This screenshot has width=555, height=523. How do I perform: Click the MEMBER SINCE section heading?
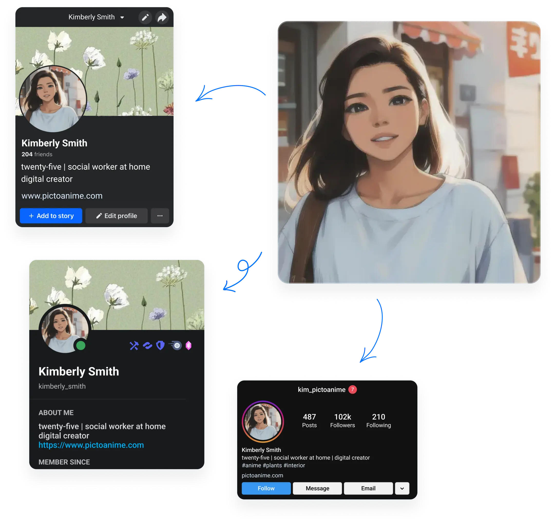(x=64, y=462)
